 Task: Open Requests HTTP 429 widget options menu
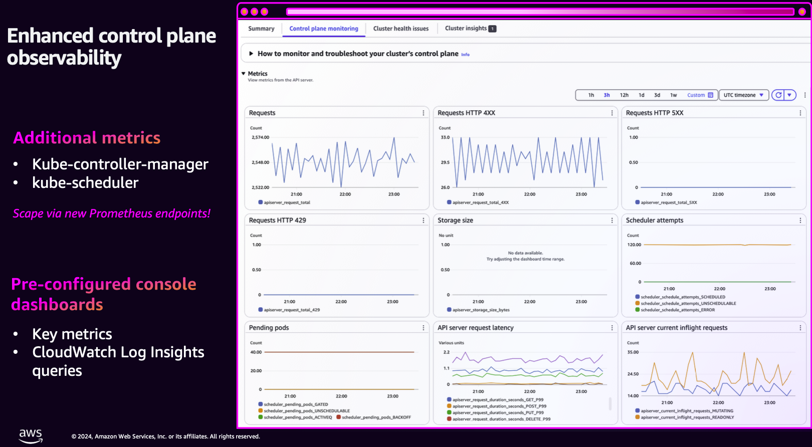423,220
